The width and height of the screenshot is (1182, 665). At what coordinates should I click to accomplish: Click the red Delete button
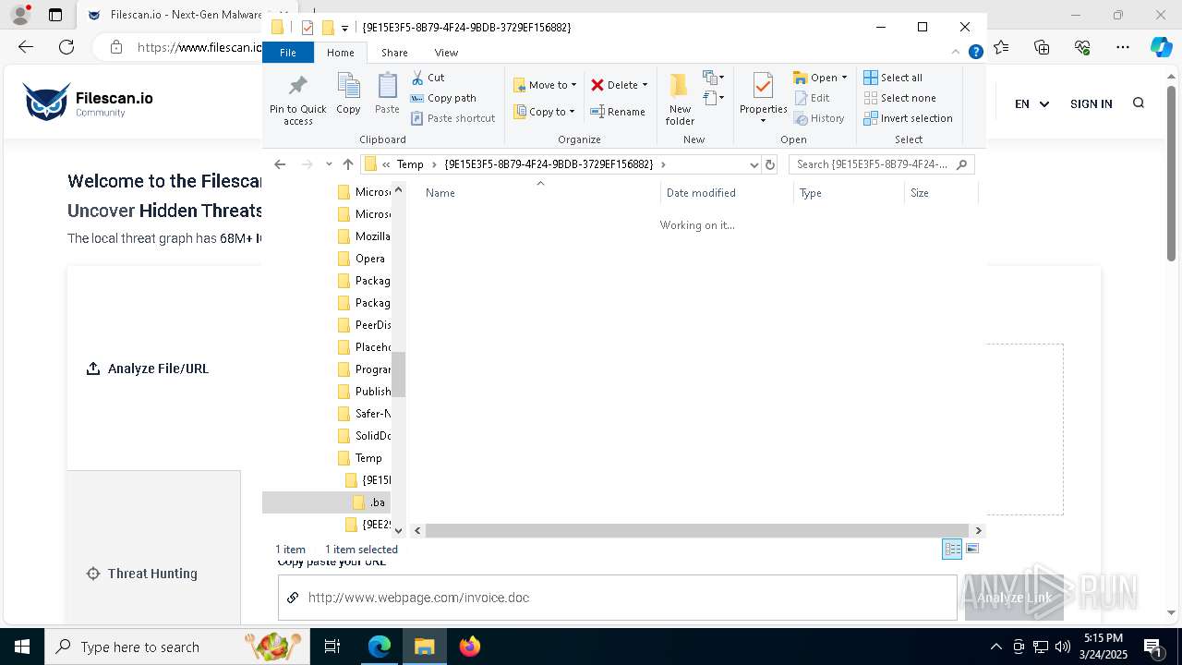[614, 85]
